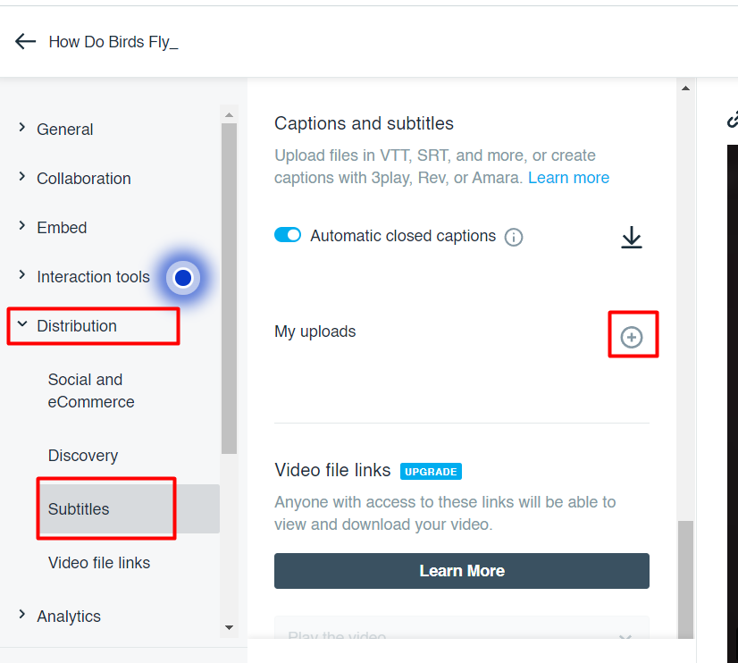Expand the Embed section chevron
Screen dimensions: 738x663
pyautogui.click(x=21, y=226)
